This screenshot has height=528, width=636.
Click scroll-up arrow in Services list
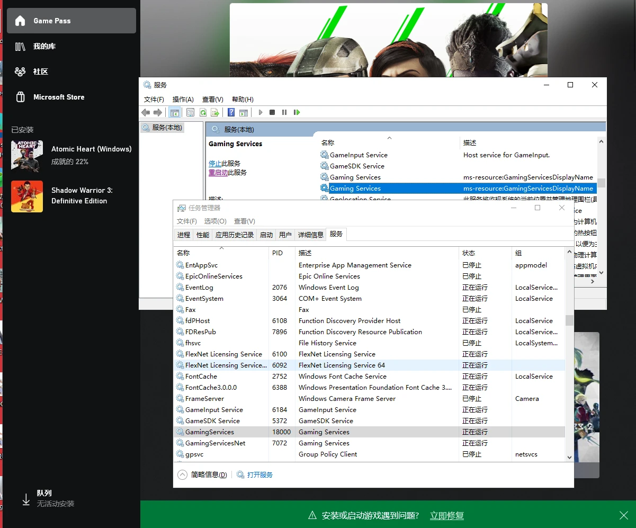point(601,141)
